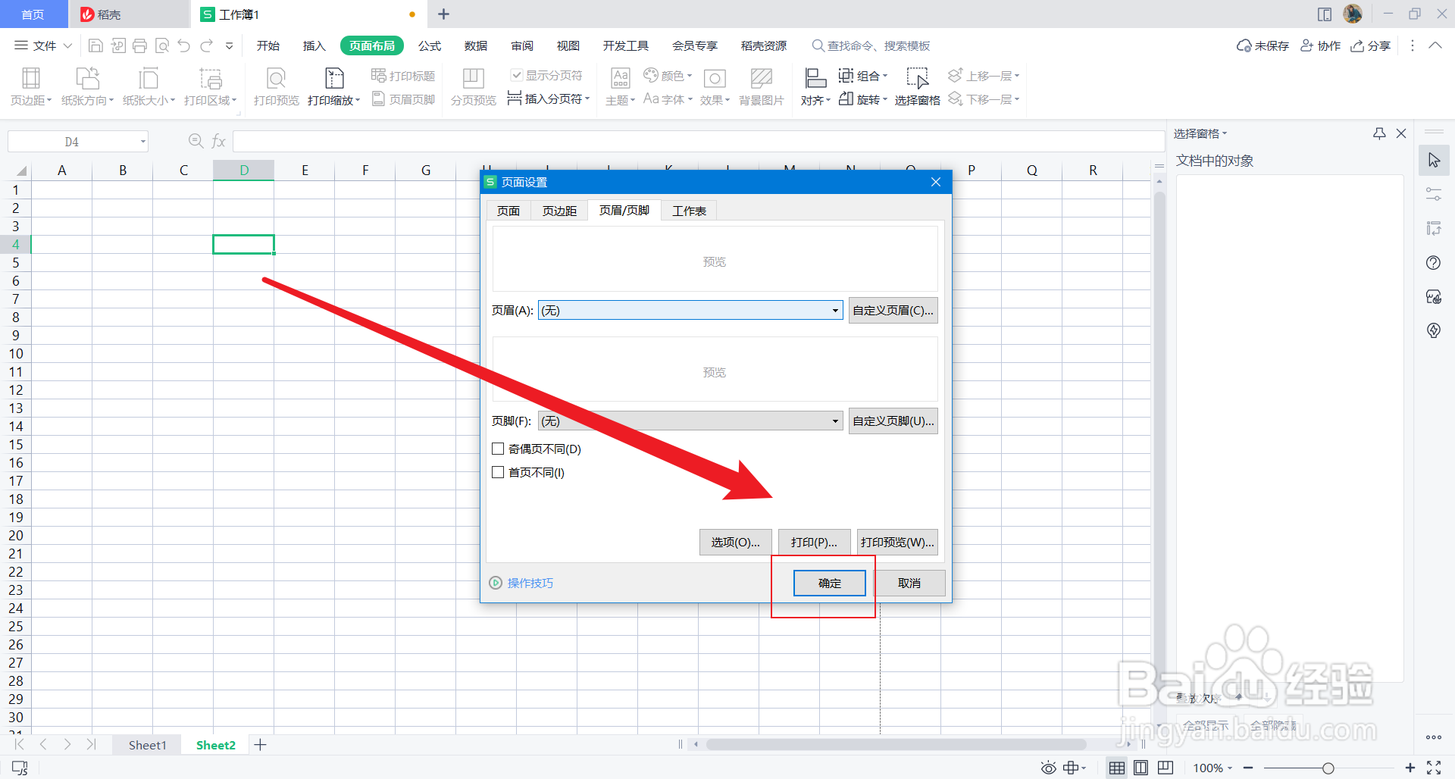The height and width of the screenshot is (779, 1455).
Task: Open the 插入 ribbon tab
Action: click(314, 45)
